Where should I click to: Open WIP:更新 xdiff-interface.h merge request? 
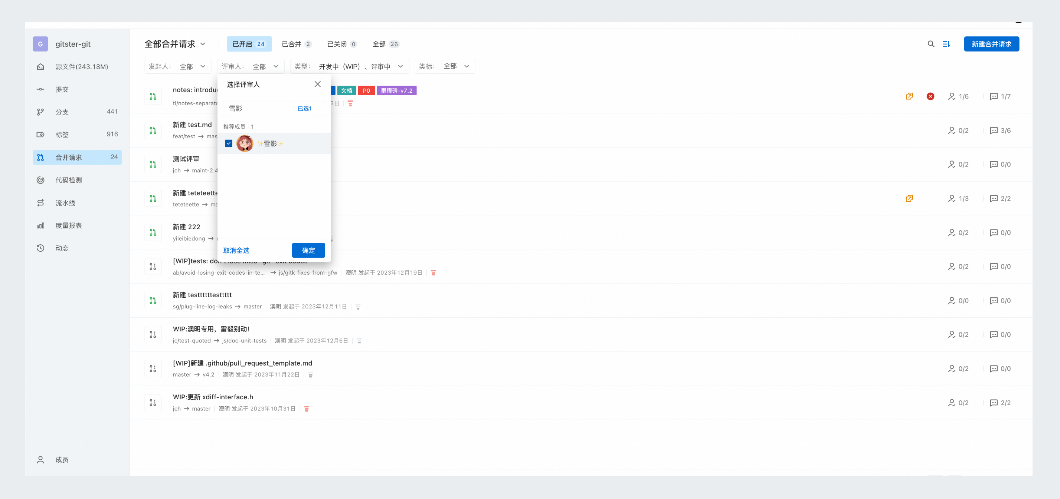point(213,397)
